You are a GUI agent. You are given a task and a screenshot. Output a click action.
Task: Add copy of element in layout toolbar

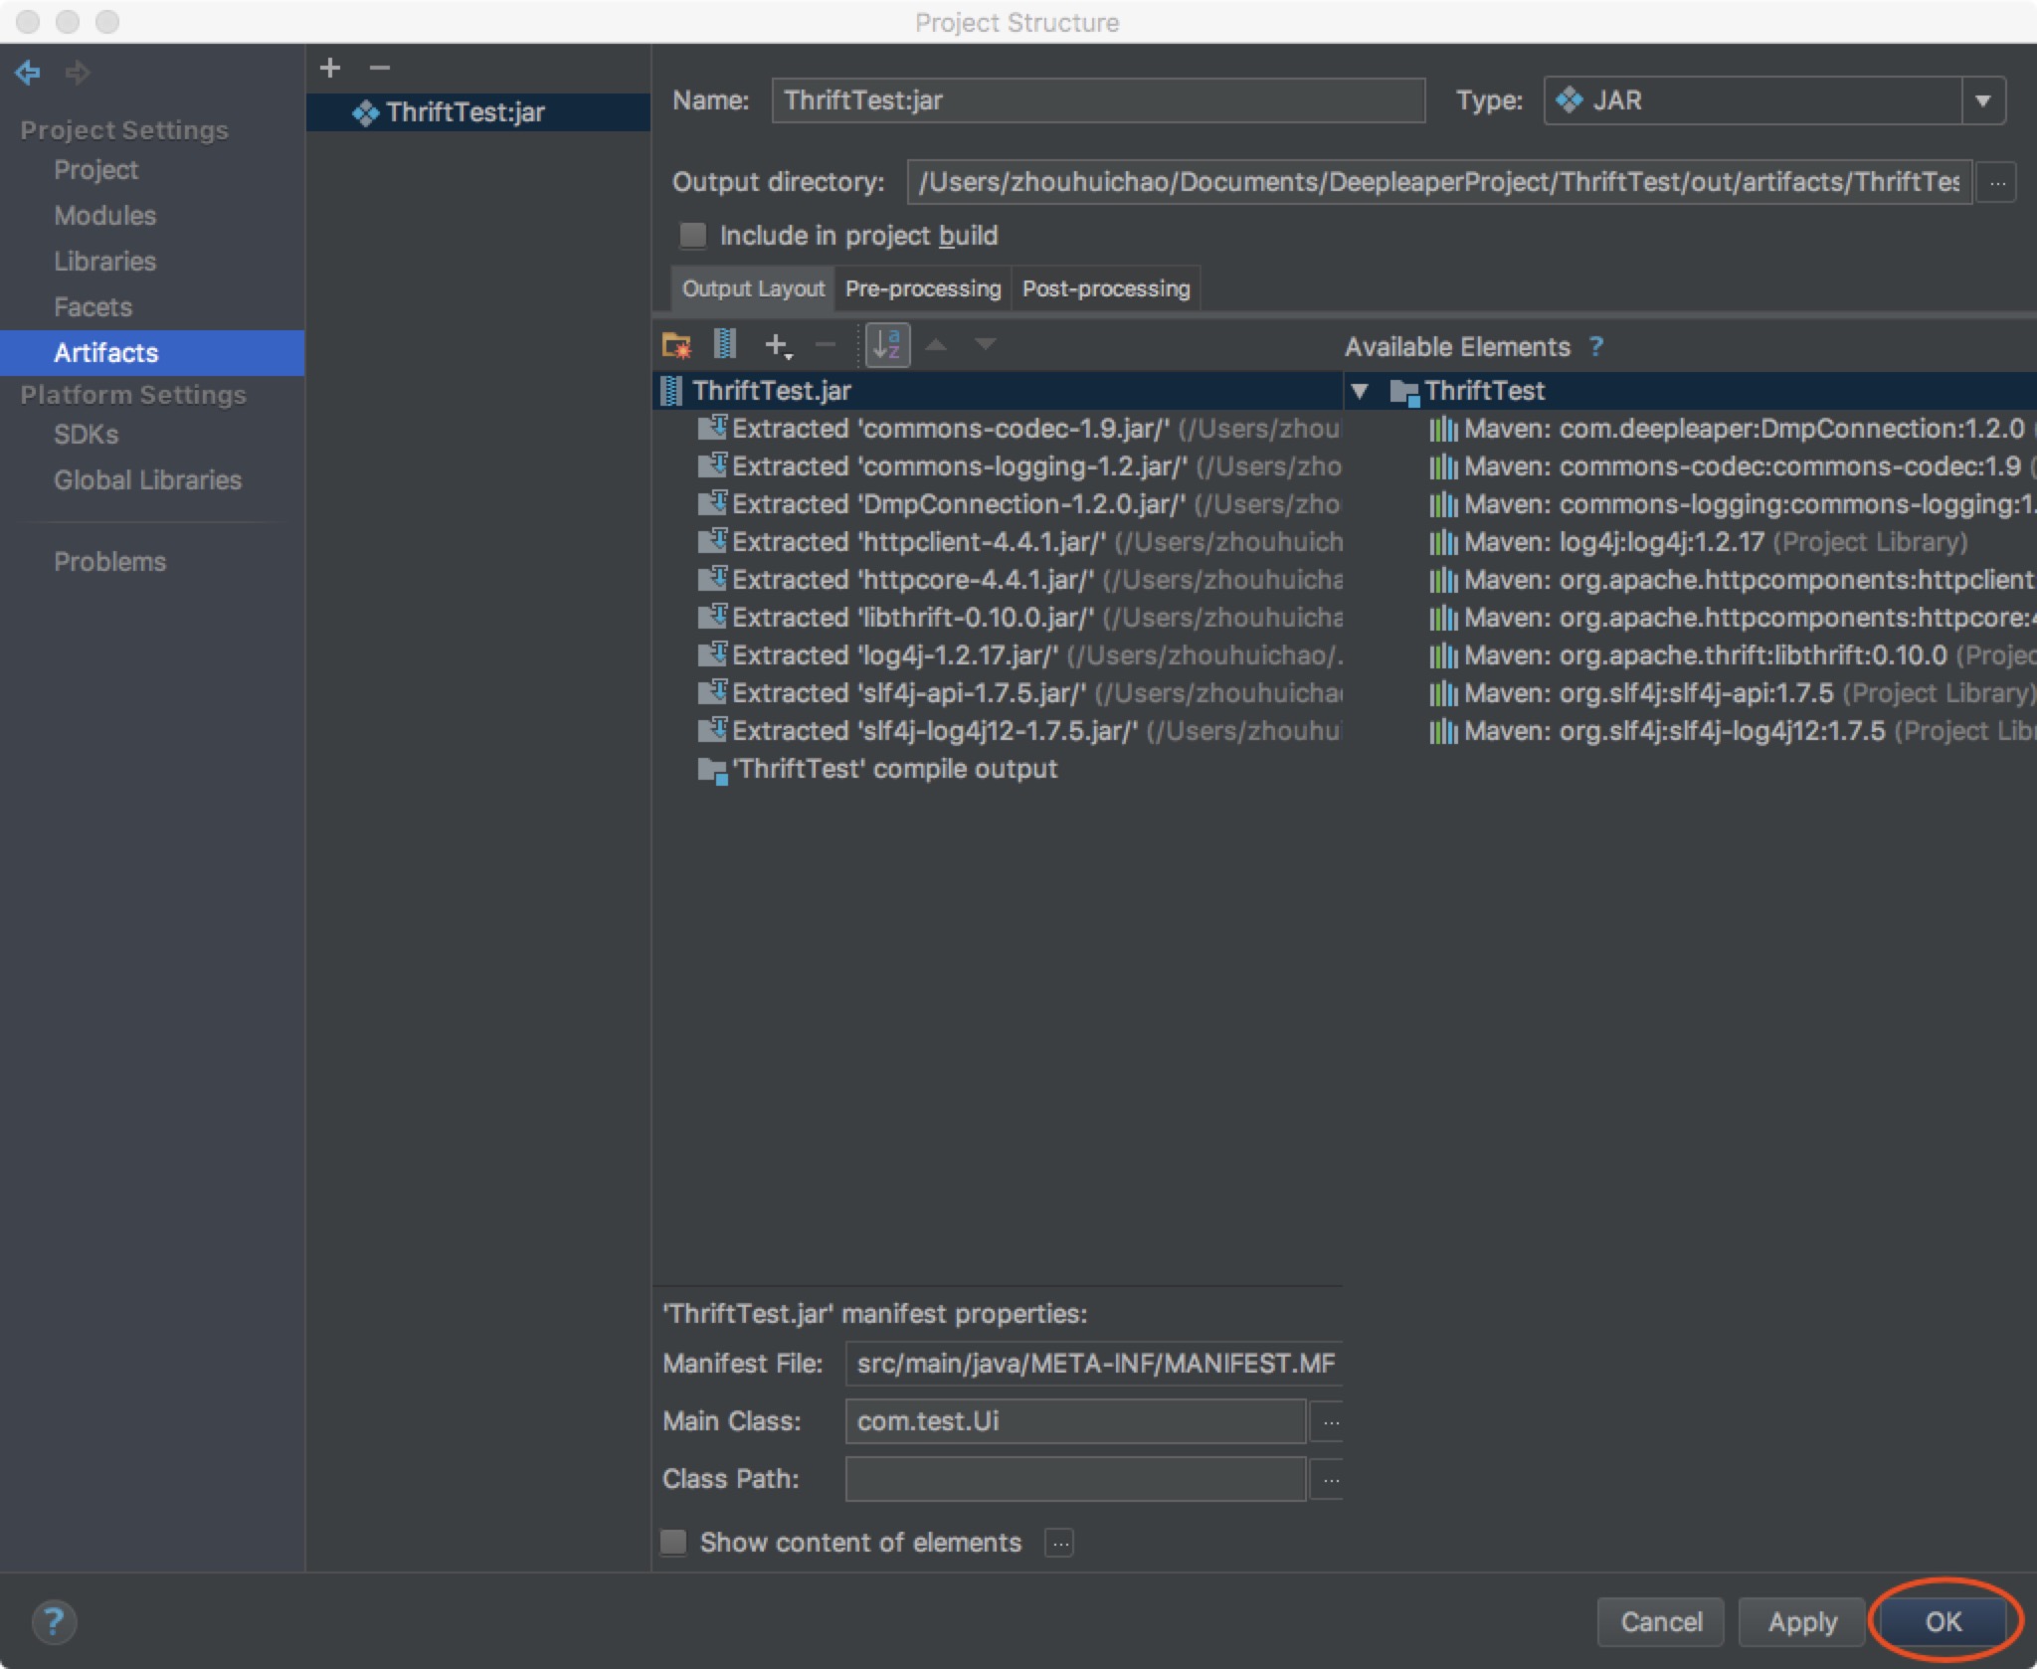tap(777, 345)
